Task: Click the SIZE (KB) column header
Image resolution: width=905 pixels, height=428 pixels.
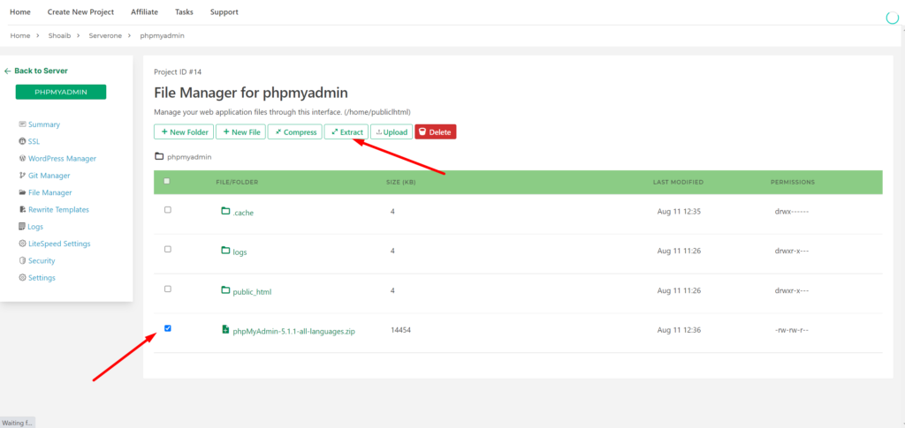Action: (x=401, y=182)
